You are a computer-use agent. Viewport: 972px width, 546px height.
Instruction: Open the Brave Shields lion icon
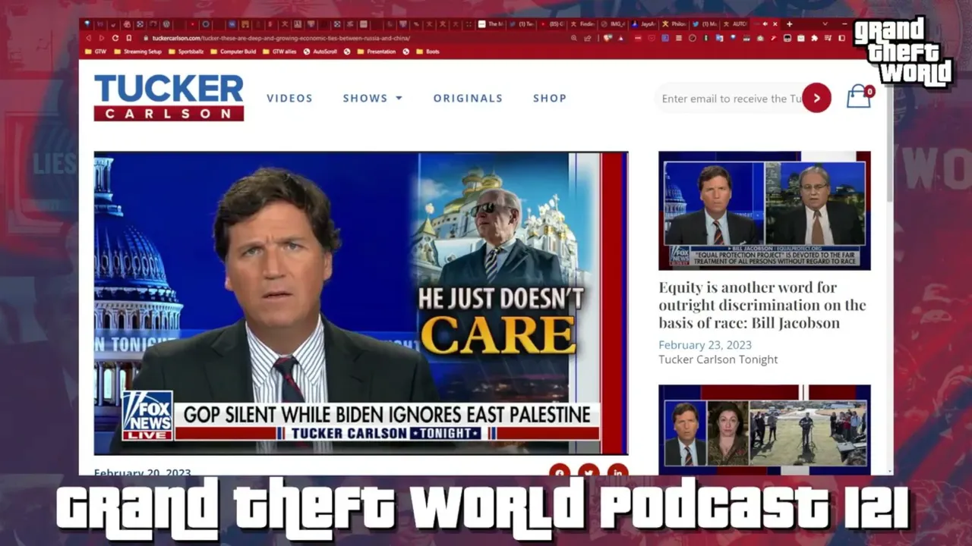coord(607,38)
